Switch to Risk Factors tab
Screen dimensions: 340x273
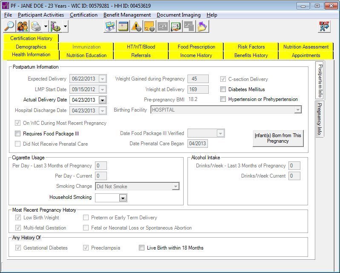(x=251, y=47)
